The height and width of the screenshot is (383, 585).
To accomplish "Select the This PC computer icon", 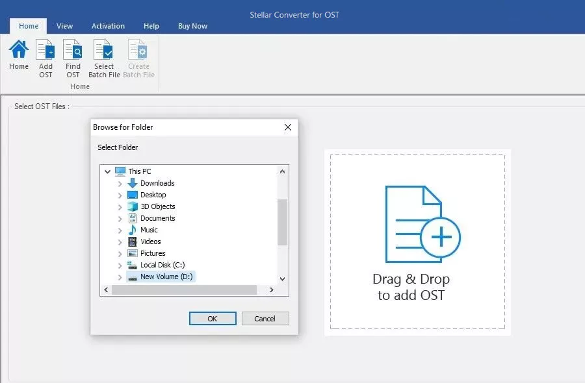I will coord(120,171).
